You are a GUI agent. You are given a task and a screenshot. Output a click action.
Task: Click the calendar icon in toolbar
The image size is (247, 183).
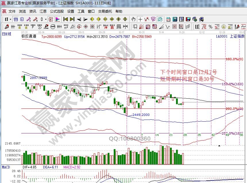168,19
